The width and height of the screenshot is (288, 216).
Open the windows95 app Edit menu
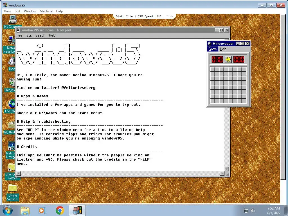[17, 11]
